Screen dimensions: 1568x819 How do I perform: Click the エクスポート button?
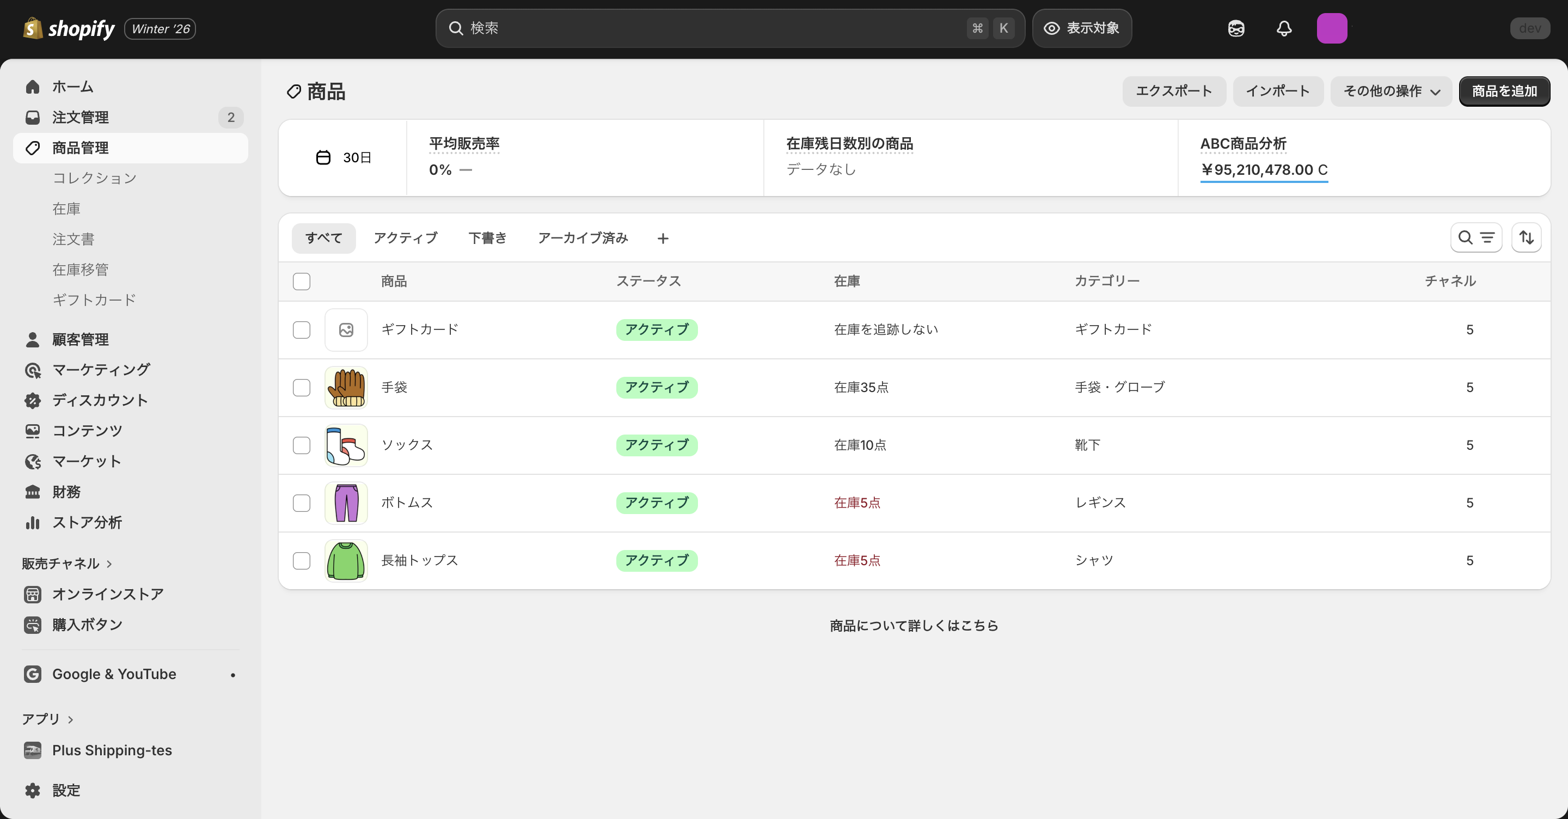(1174, 91)
